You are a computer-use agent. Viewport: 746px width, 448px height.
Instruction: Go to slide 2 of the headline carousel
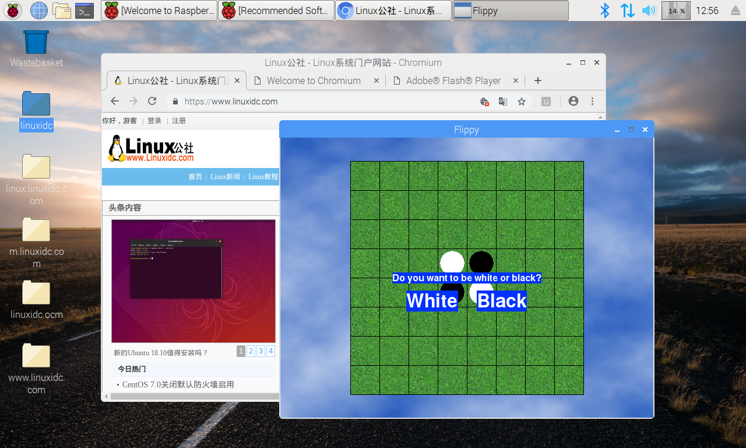click(x=251, y=351)
